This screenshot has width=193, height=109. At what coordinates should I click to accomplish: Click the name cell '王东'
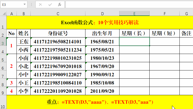(23, 41)
